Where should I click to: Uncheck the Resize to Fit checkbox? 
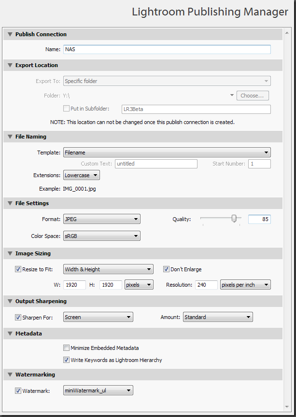tap(18, 269)
